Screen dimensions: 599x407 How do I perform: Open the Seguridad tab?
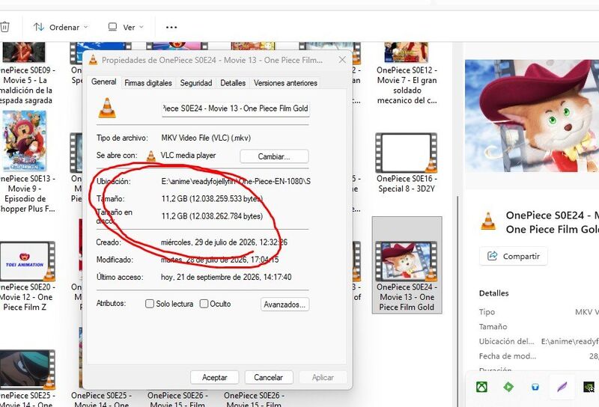coord(196,83)
